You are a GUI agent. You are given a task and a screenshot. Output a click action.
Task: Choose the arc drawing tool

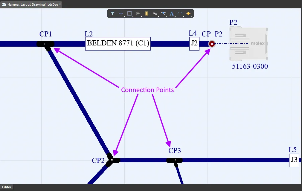click(180, 13)
